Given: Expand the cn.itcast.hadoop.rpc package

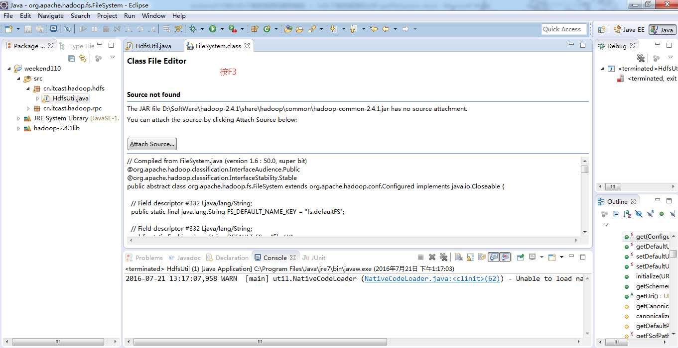Looking at the screenshot, I should tap(28, 108).
